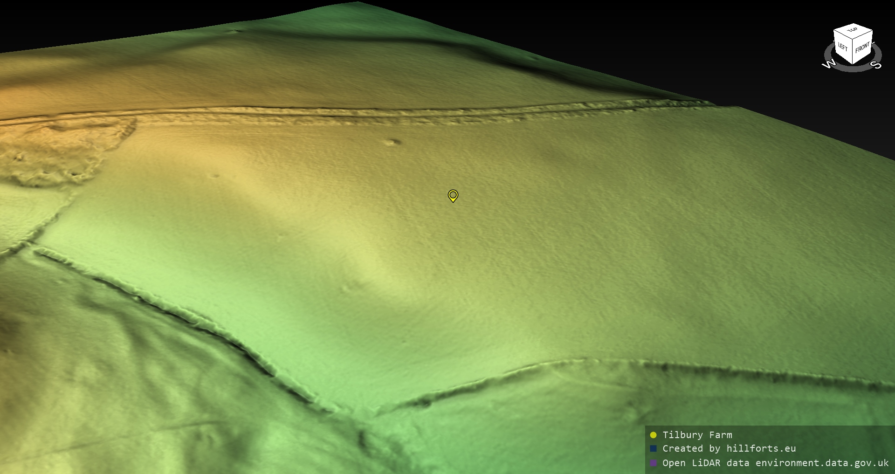This screenshot has width=895, height=474.
Task: Select the Tilbury Farm legend label
Action: [697, 435]
